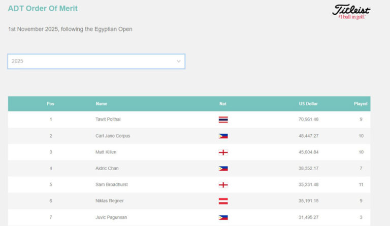Click the US Dollar column header
This screenshot has height=226, width=390.
[x=308, y=104]
